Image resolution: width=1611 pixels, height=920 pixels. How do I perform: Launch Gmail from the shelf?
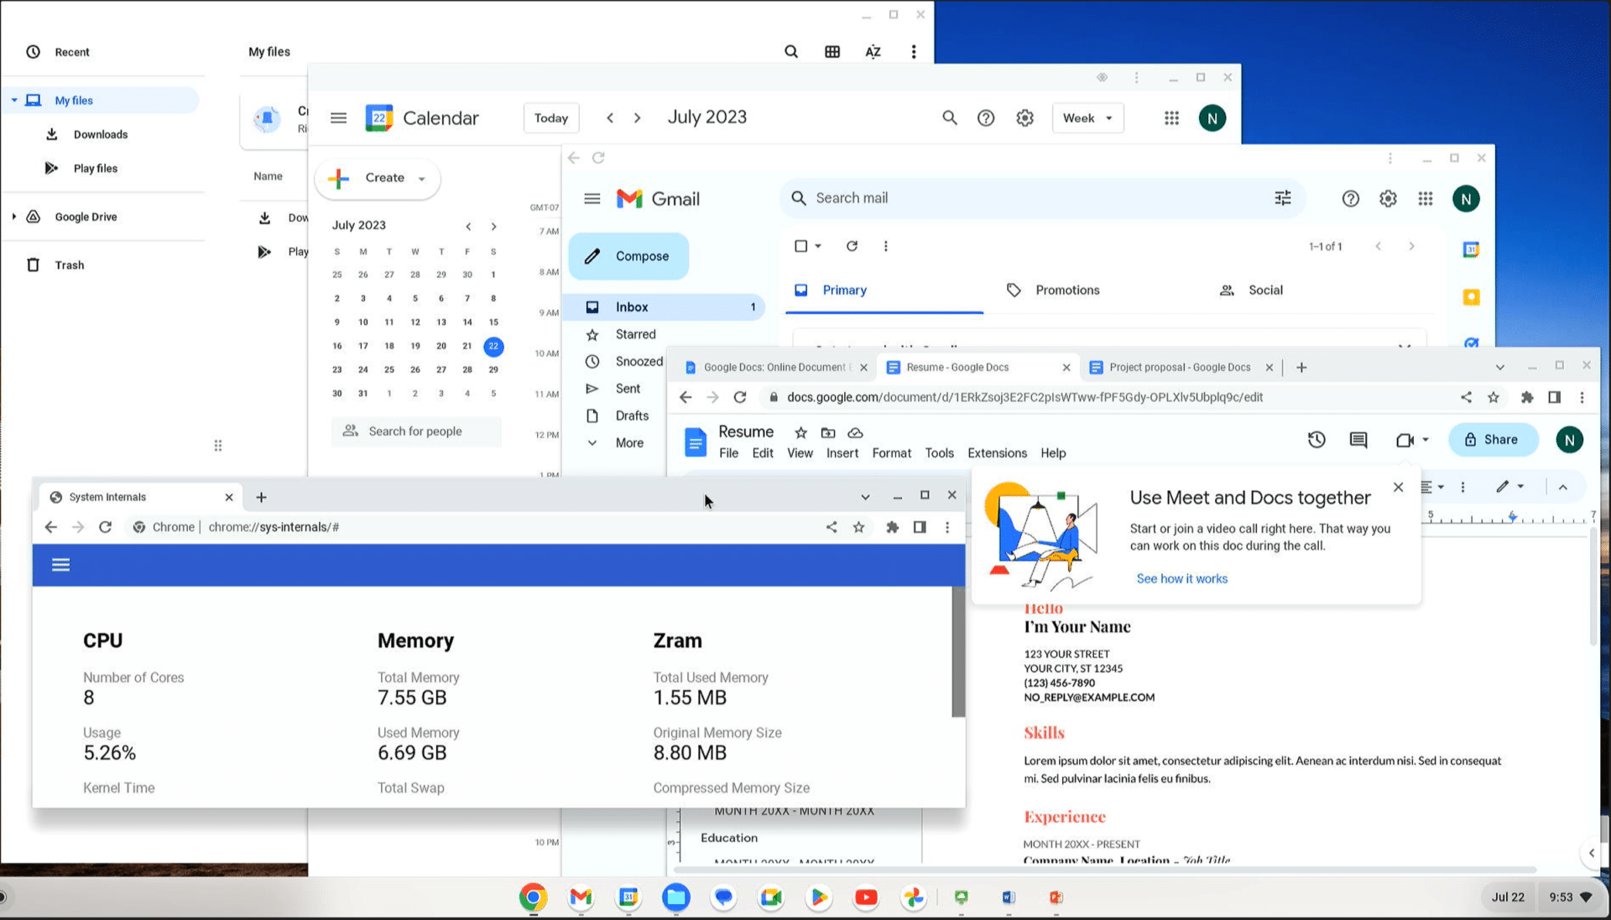click(581, 897)
